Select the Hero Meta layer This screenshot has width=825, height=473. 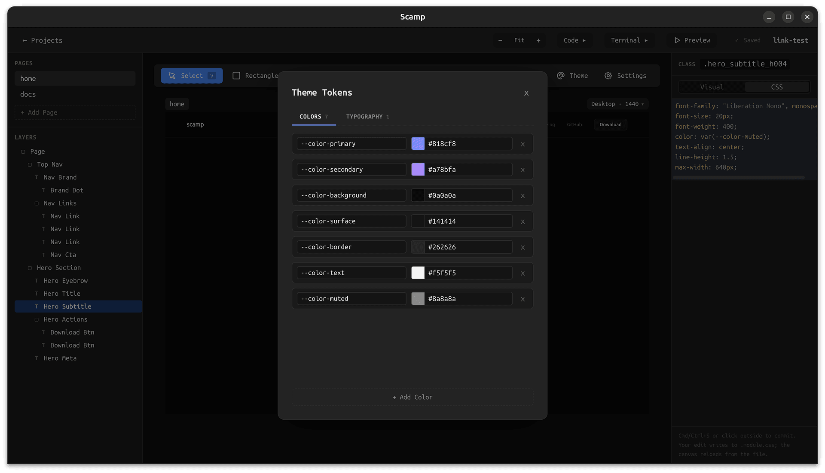[x=78, y=358]
